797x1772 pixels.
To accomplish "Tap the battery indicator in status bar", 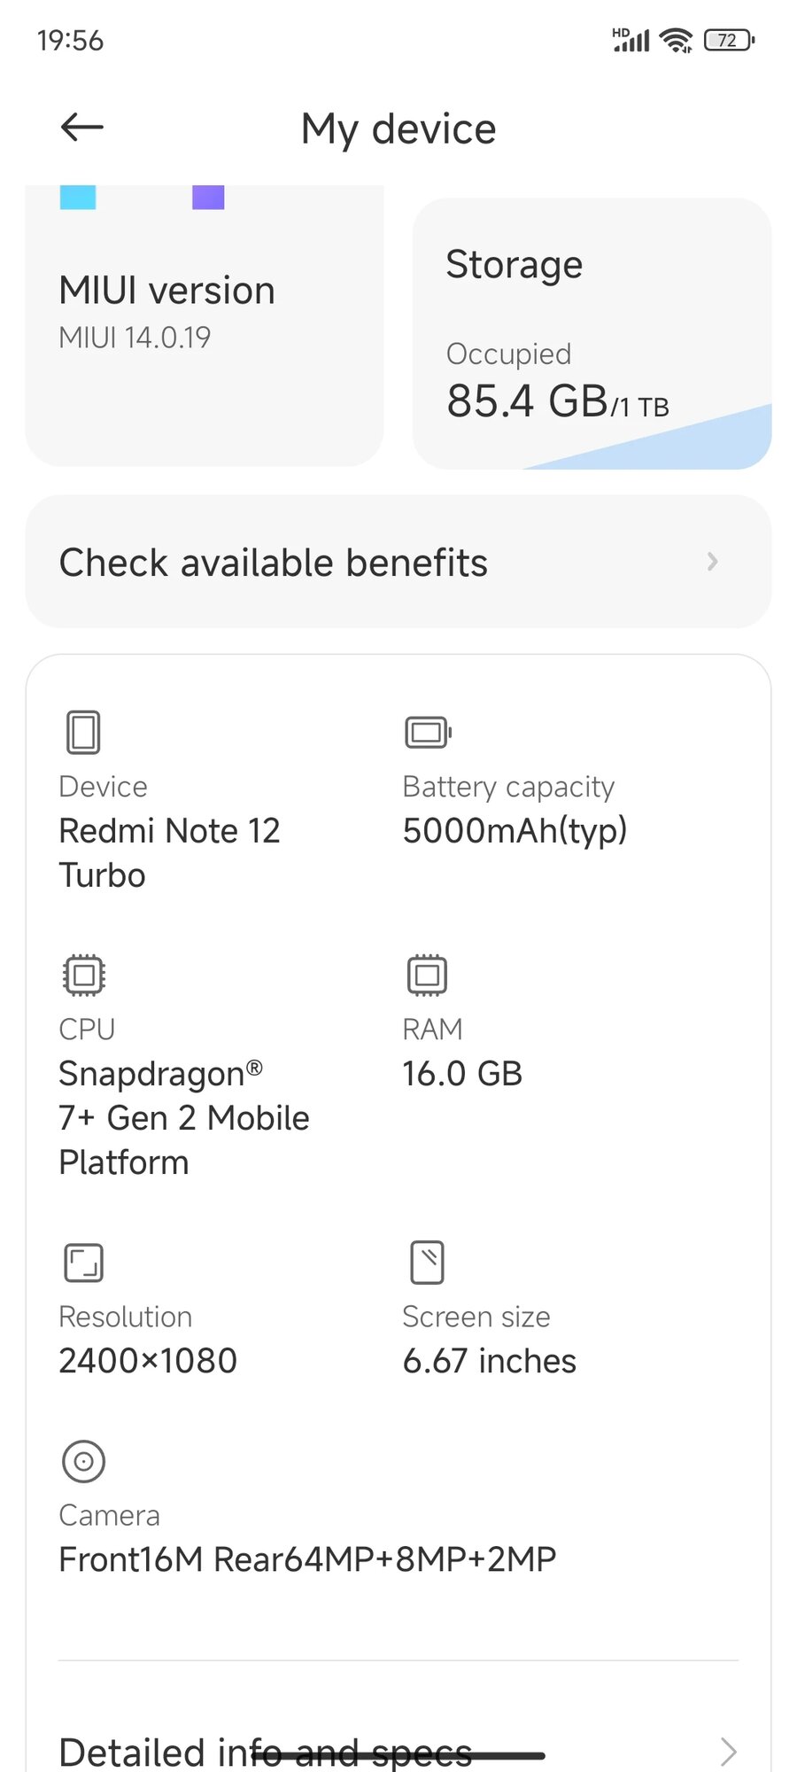I will click(729, 40).
